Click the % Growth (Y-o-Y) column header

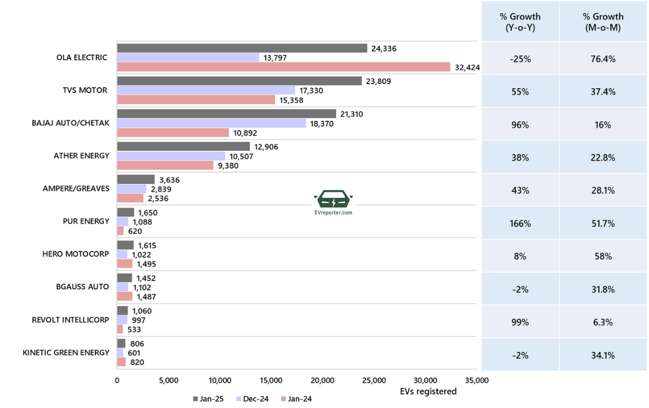click(x=520, y=22)
